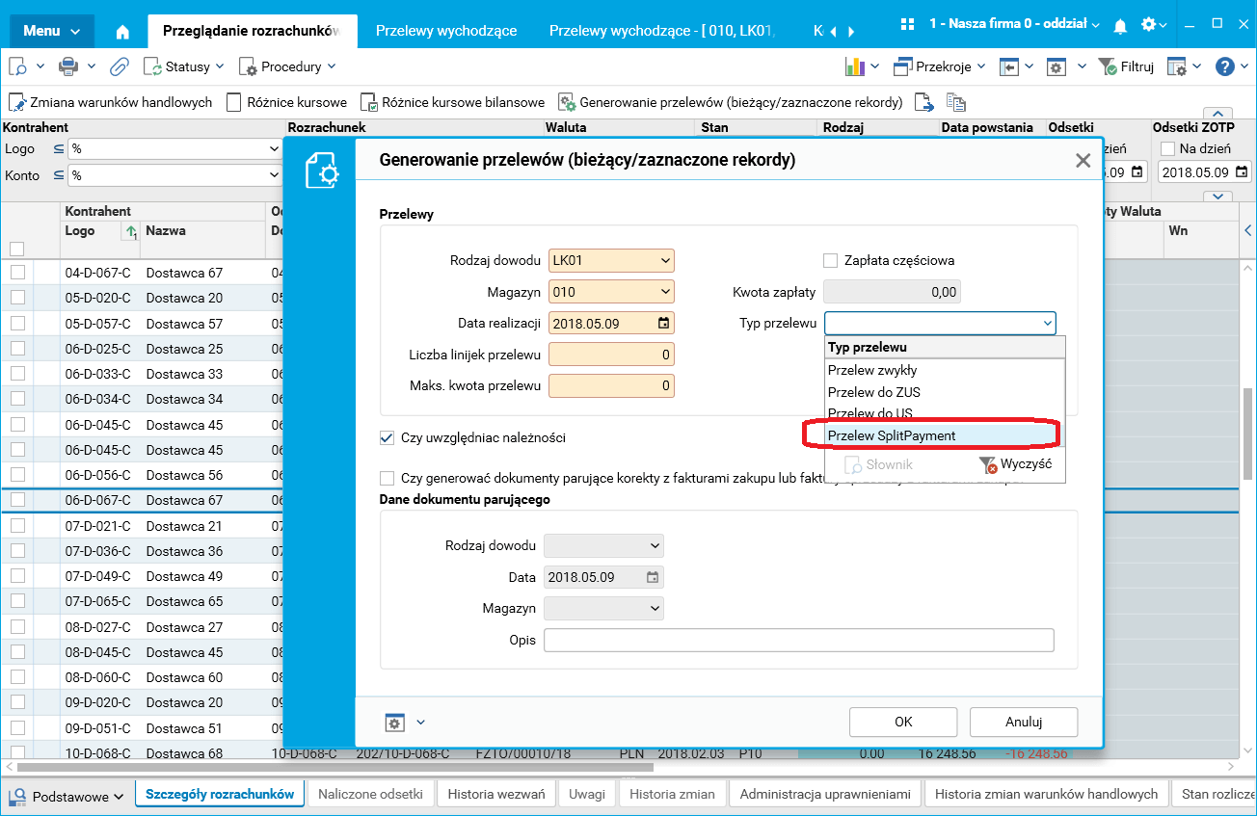Open the Historia wezwań bottom tab
The width and height of the screenshot is (1257, 816).
497,794
